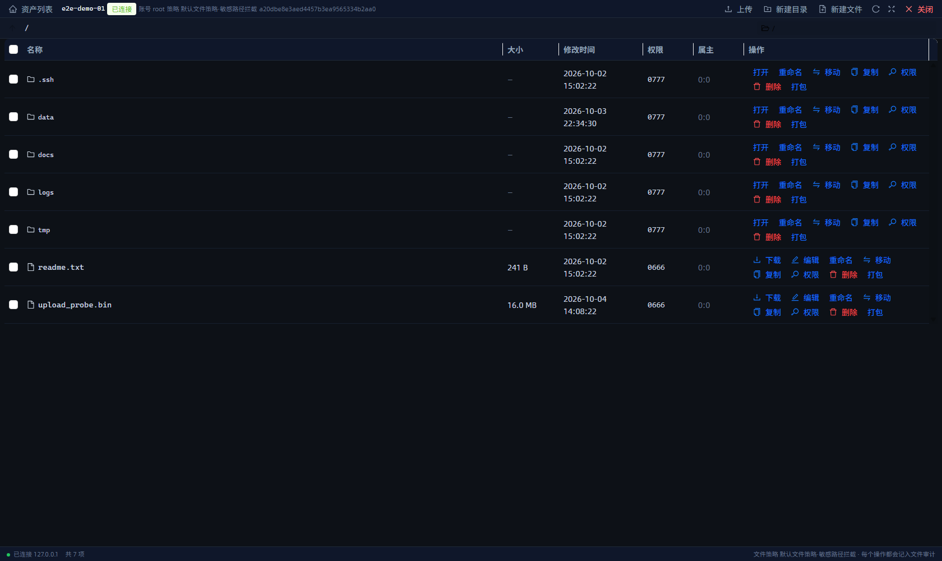
Task: Open the tmp folder with 打开
Action: click(761, 223)
